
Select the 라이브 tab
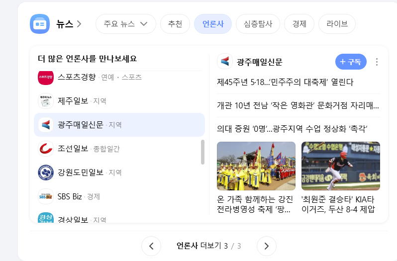(337, 24)
